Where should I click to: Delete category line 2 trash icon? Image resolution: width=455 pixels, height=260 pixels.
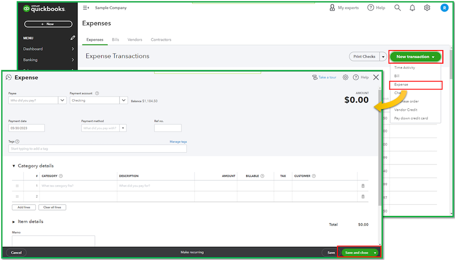tap(363, 196)
